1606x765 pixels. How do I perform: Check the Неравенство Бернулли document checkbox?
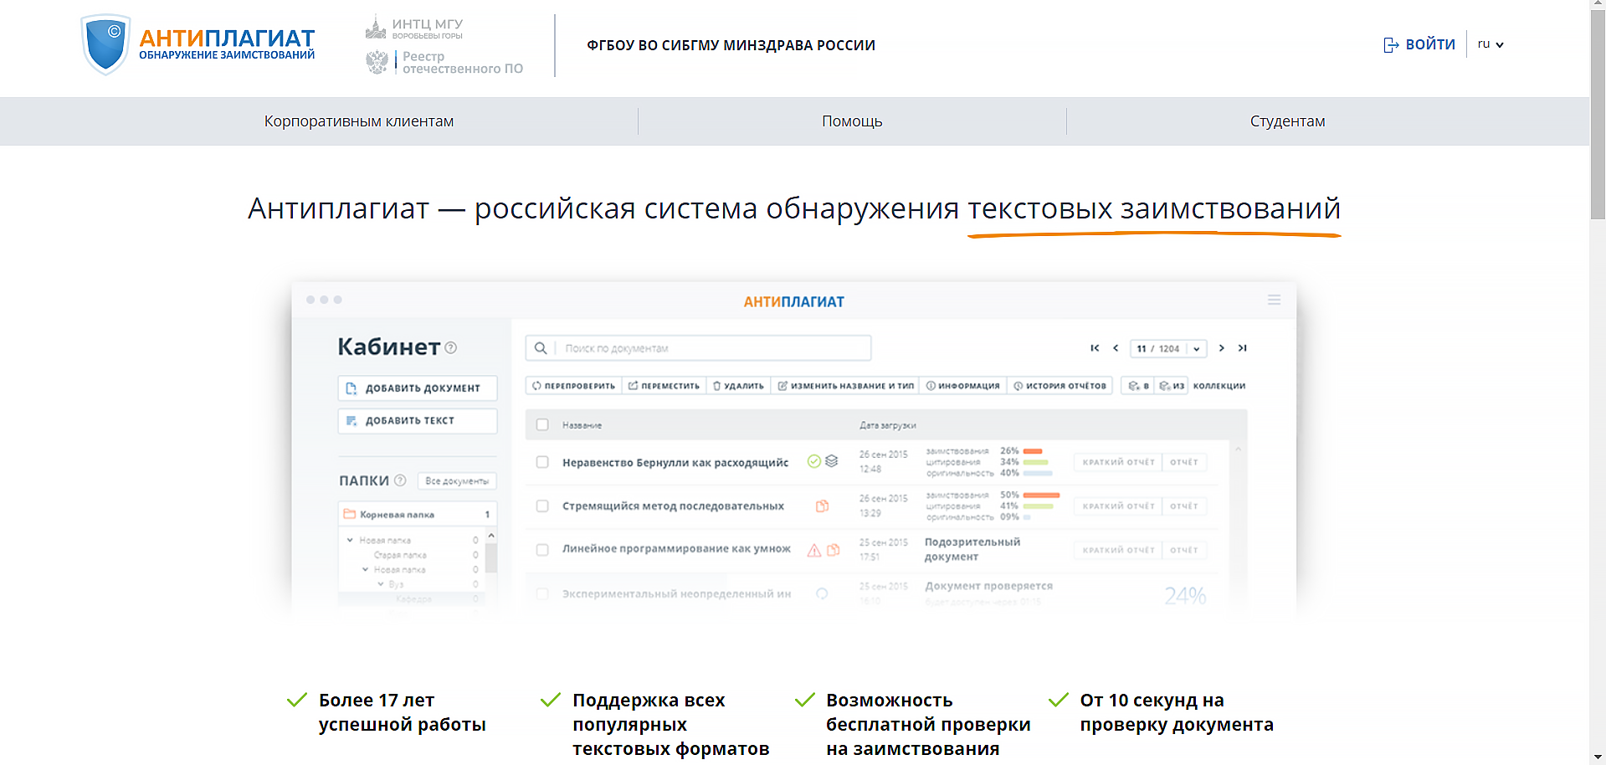[542, 462]
